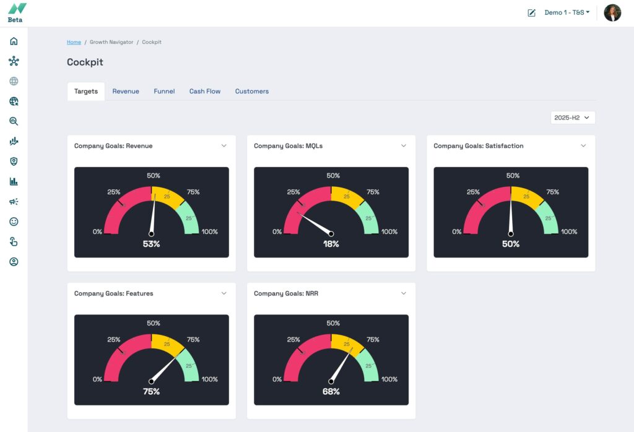Switch to the Cash Flow tab
The image size is (634, 432).
(x=205, y=91)
